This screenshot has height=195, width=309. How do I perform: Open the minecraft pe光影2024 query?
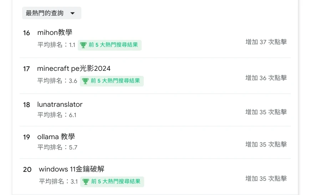[74, 68]
